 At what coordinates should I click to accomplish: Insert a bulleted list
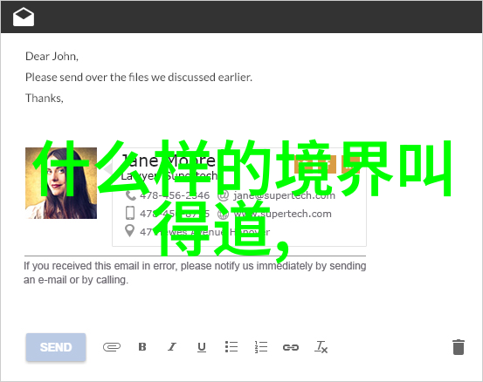(x=231, y=347)
